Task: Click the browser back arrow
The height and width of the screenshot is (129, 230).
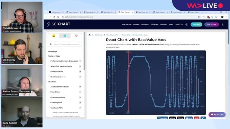Action: pos(46,17)
